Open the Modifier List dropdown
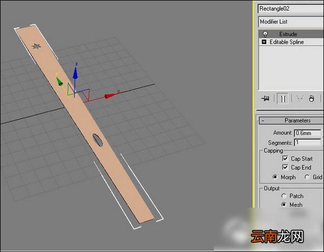Image resolution: width=324 pixels, height=252 pixels. pos(291,22)
